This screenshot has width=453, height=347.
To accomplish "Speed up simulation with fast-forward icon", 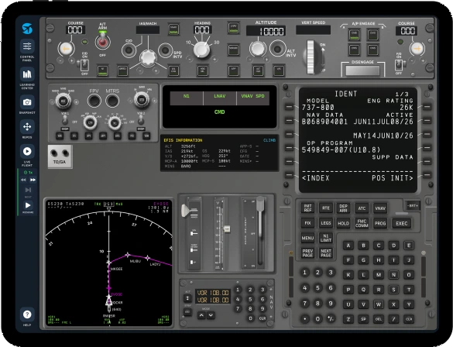I will point(33,180).
